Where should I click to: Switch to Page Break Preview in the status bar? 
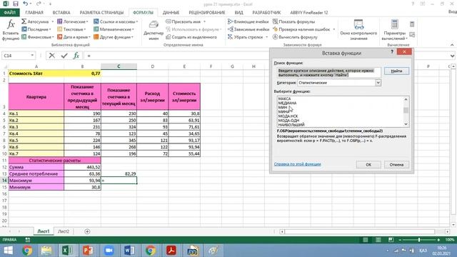391,240
